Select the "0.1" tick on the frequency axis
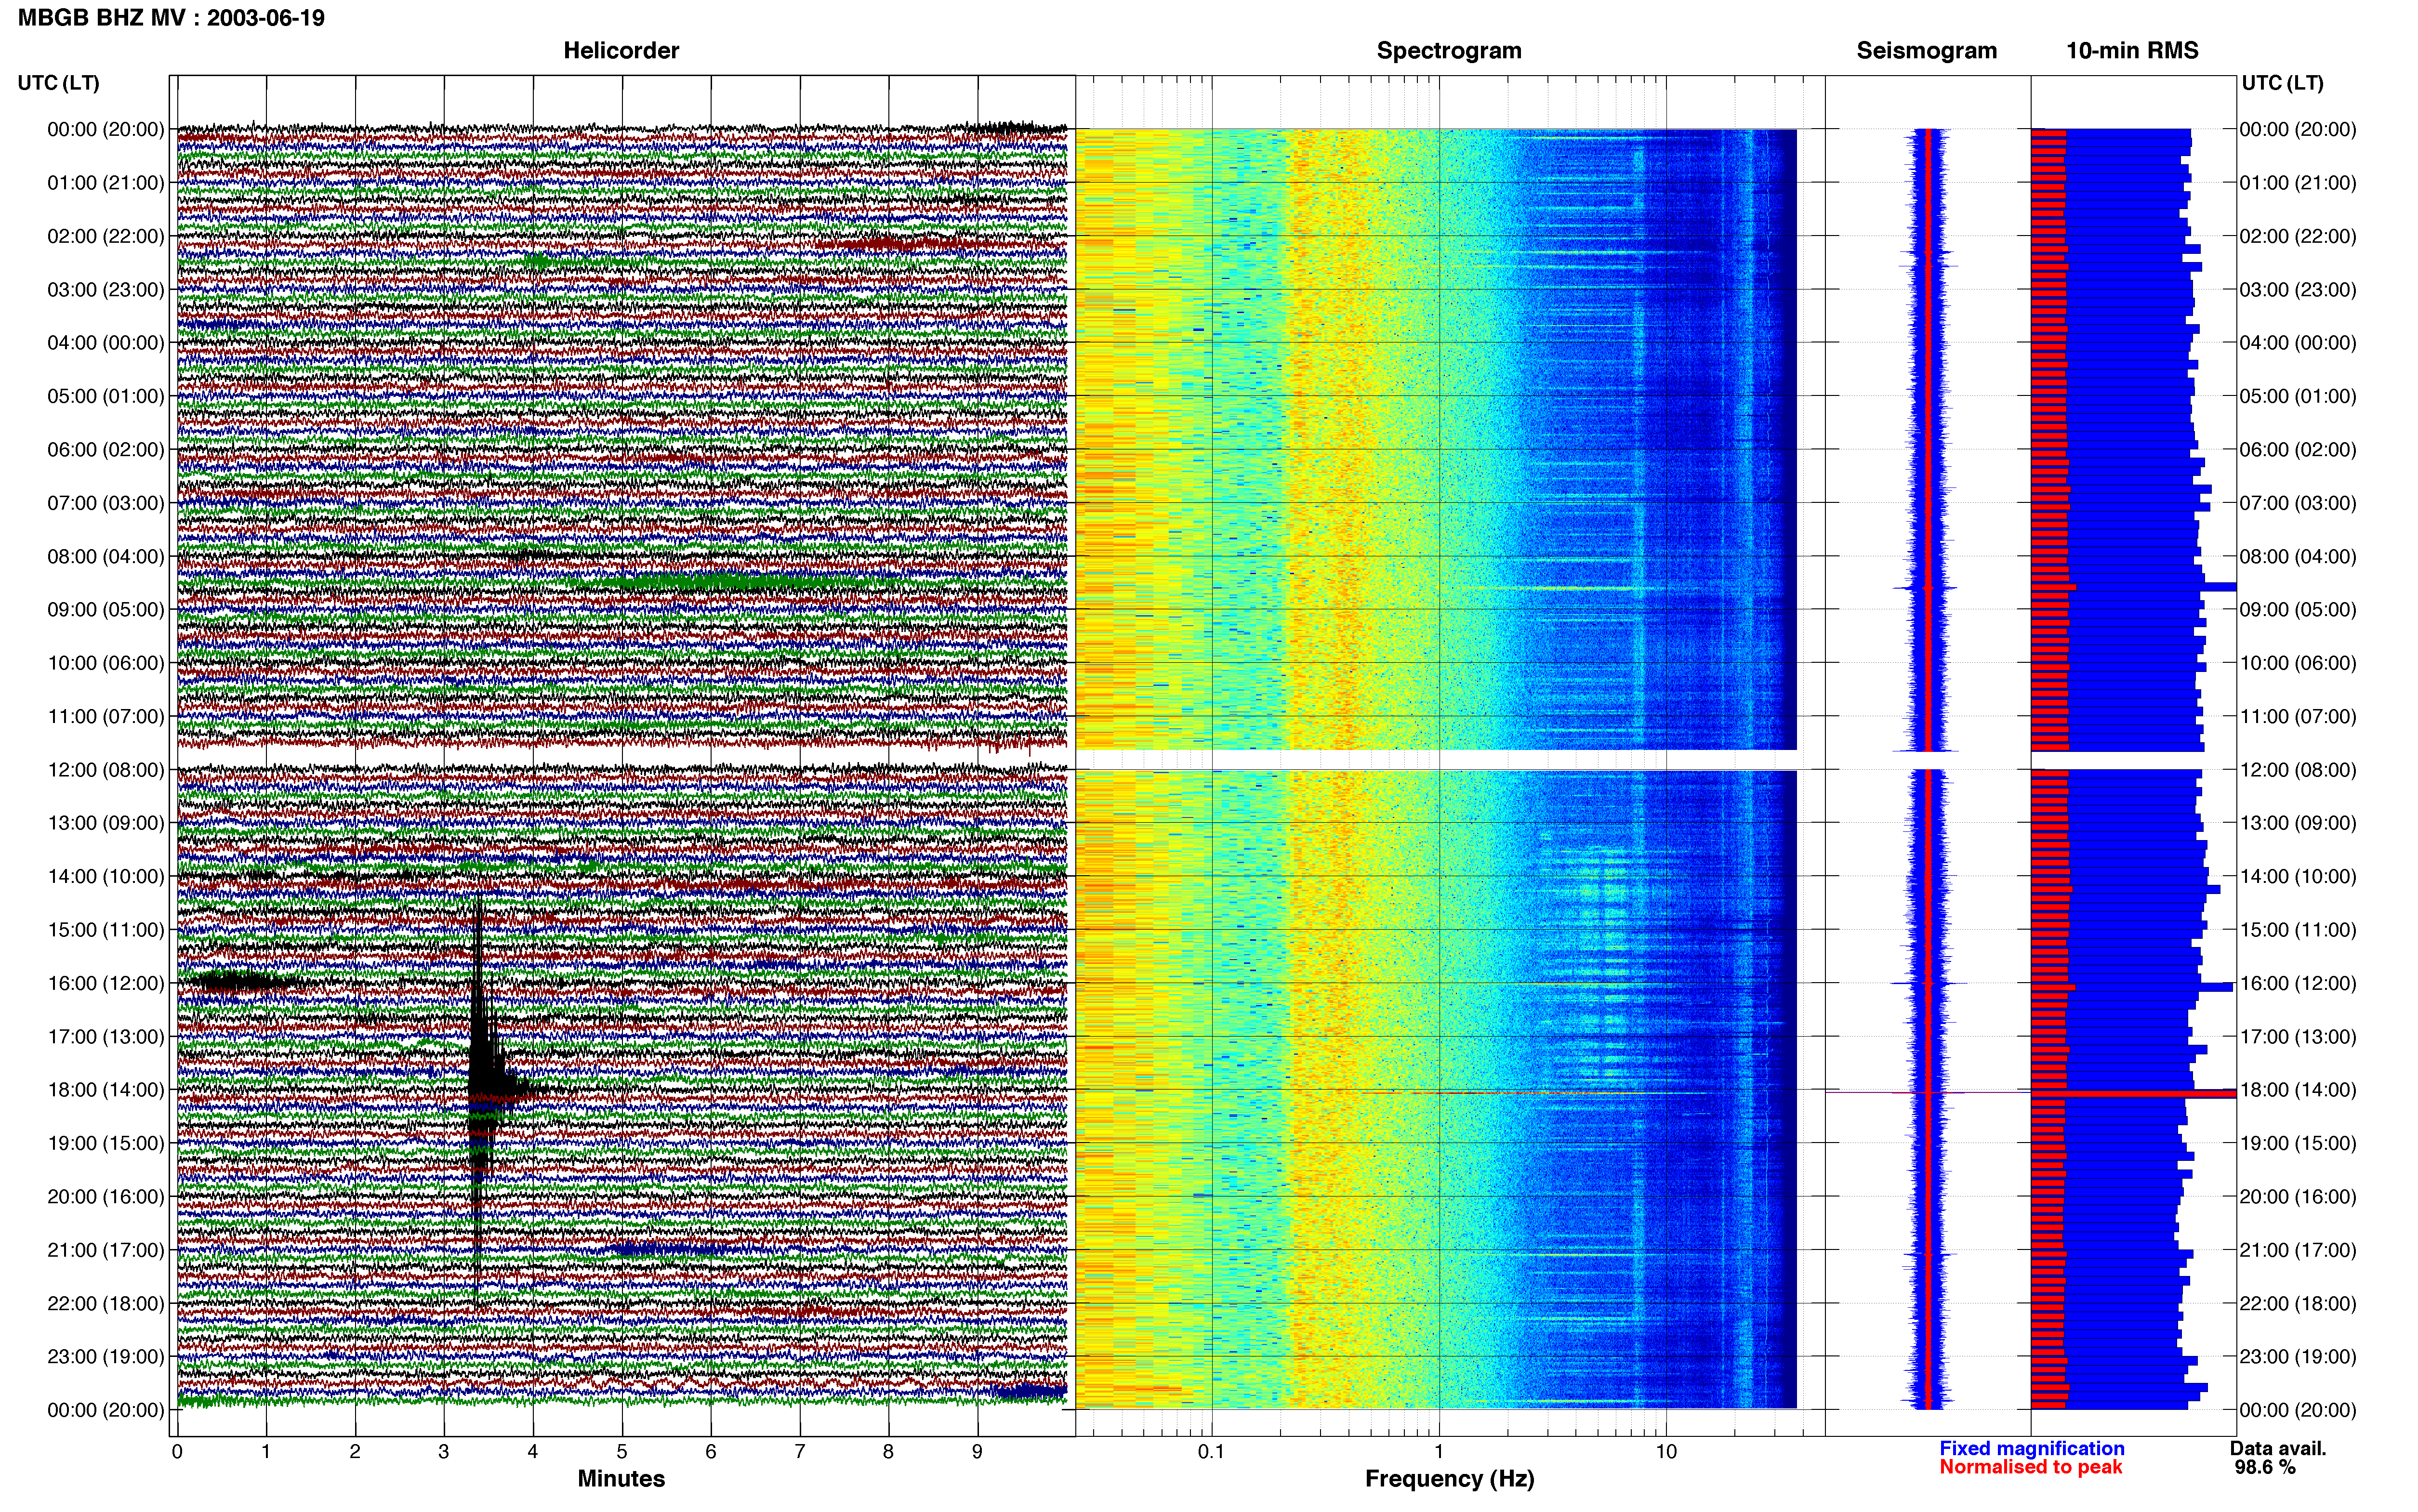The image size is (2418, 1512). (1211, 1452)
